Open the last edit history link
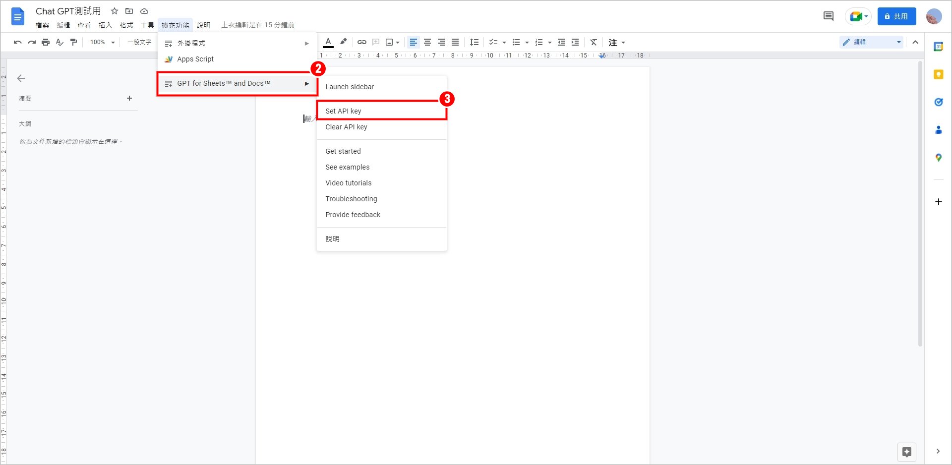Viewport: 952px width, 465px height. point(258,25)
